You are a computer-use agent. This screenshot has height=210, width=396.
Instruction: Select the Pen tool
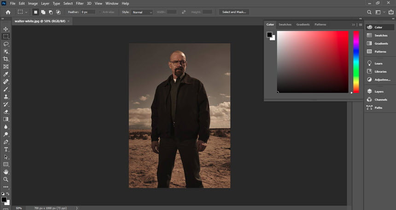(6, 142)
